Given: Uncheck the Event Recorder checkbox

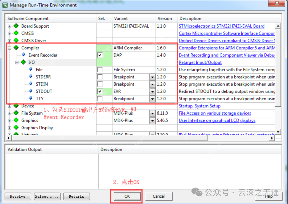Looking at the screenshot, I should point(100,55).
